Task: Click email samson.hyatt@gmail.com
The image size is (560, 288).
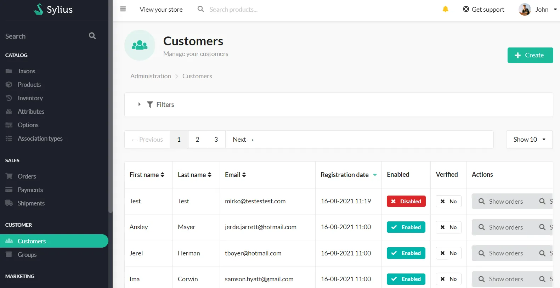Action: [259, 279]
